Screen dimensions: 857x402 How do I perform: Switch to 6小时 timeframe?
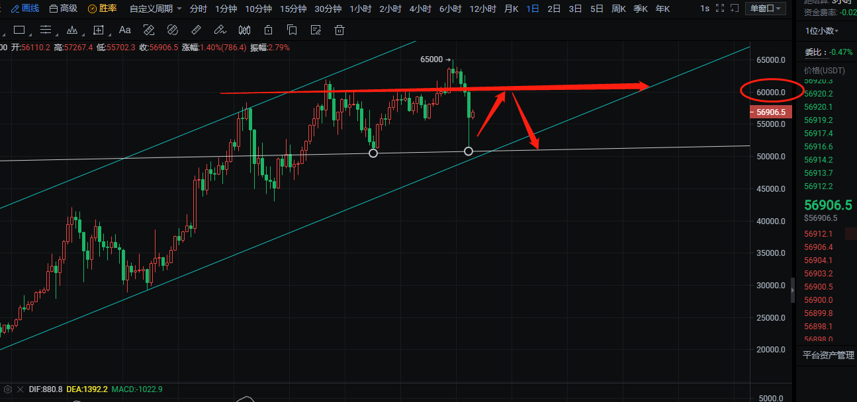(450, 9)
